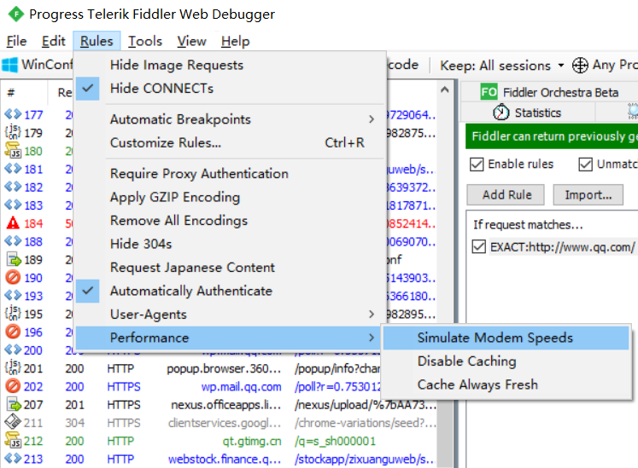
Task: Click the Any Process crosshair icon
Action: pyautogui.click(x=580, y=65)
